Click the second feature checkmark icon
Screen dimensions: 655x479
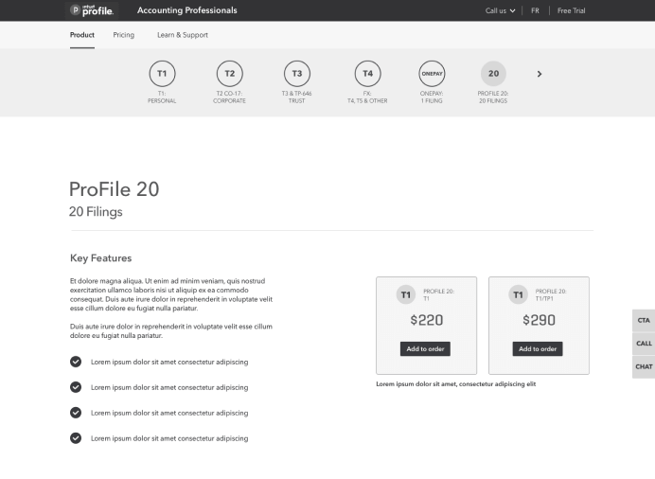tap(76, 387)
